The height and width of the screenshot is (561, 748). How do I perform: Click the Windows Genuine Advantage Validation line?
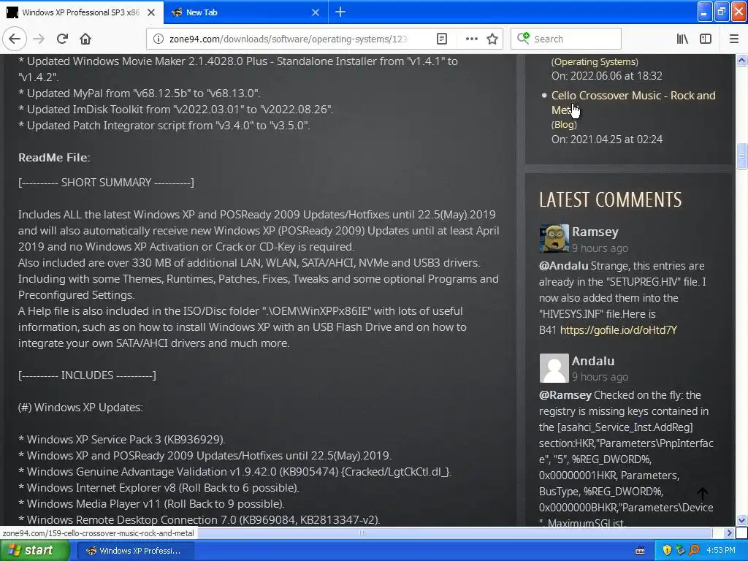click(234, 471)
